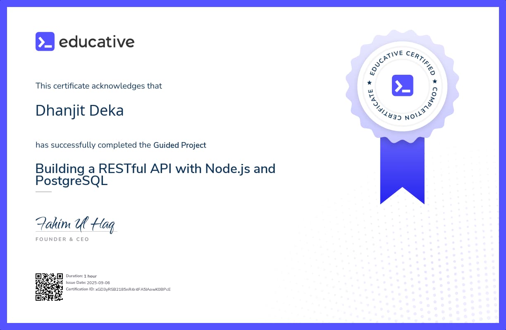
Task: Click the educative wordmark text
Action: tap(97, 42)
